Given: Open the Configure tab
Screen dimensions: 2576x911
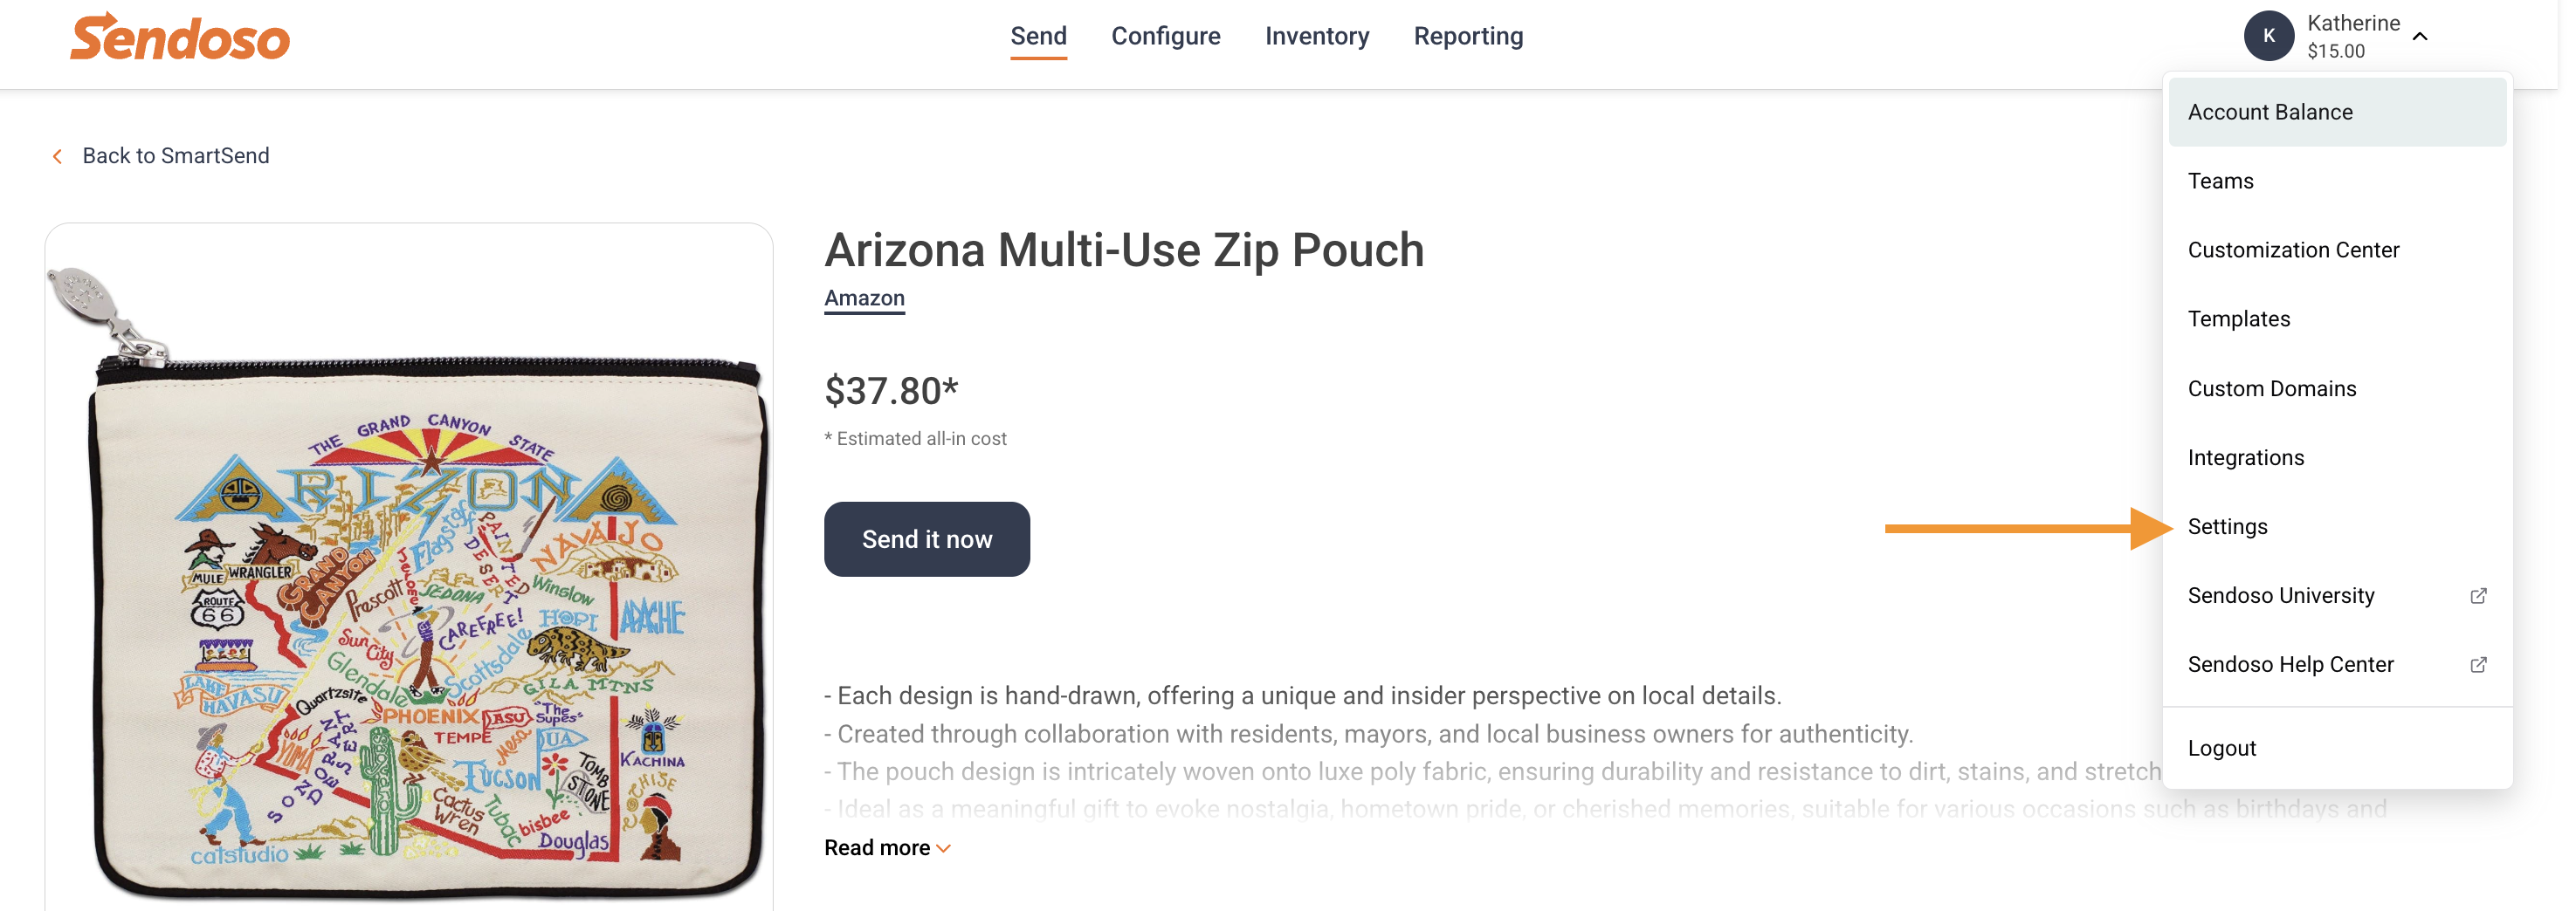Looking at the screenshot, I should pyautogui.click(x=1165, y=37).
